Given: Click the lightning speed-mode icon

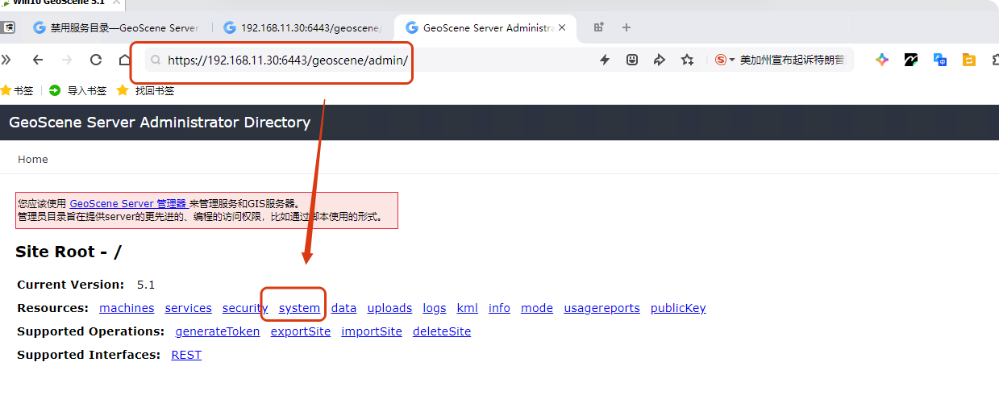Looking at the screenshot, I should click(605, 60).
